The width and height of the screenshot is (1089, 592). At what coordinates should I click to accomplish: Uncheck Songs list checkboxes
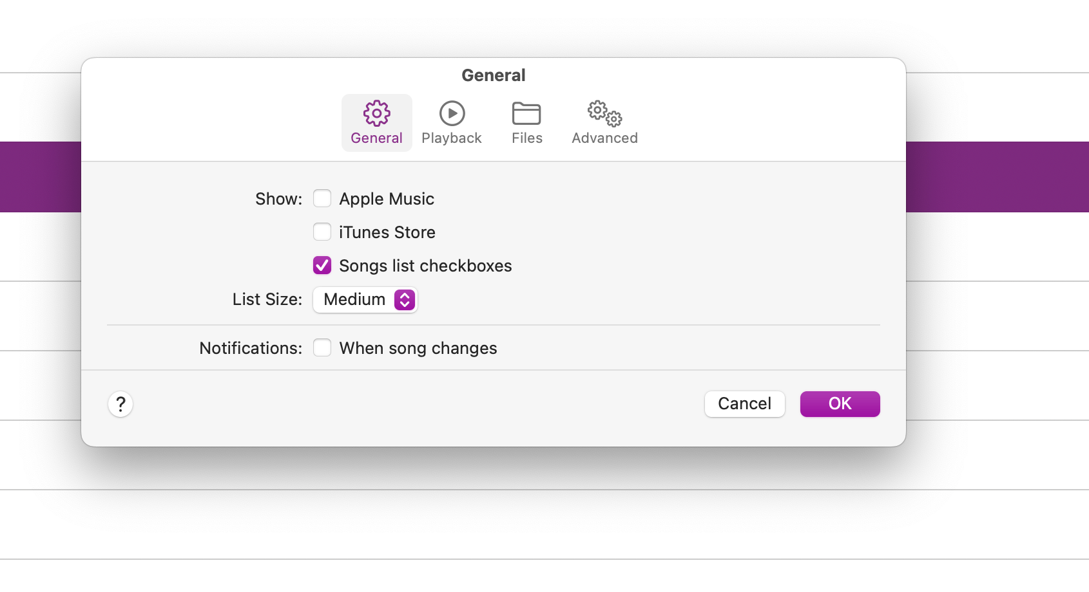point(322,265)
